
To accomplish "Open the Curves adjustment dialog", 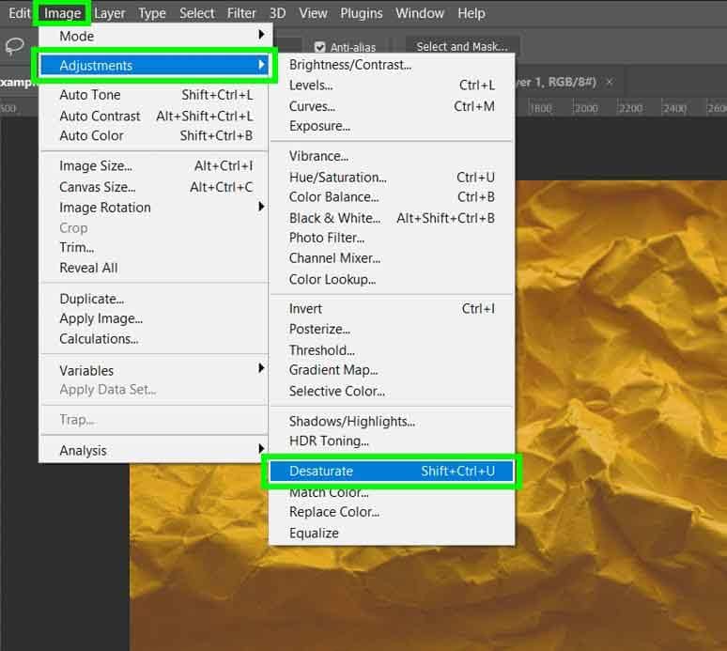I will tap(312, 106).
